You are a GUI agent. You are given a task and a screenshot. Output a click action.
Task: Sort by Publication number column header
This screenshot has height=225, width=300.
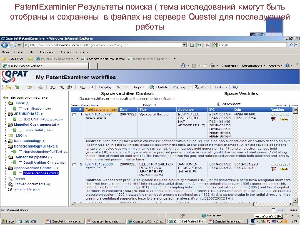101,110
